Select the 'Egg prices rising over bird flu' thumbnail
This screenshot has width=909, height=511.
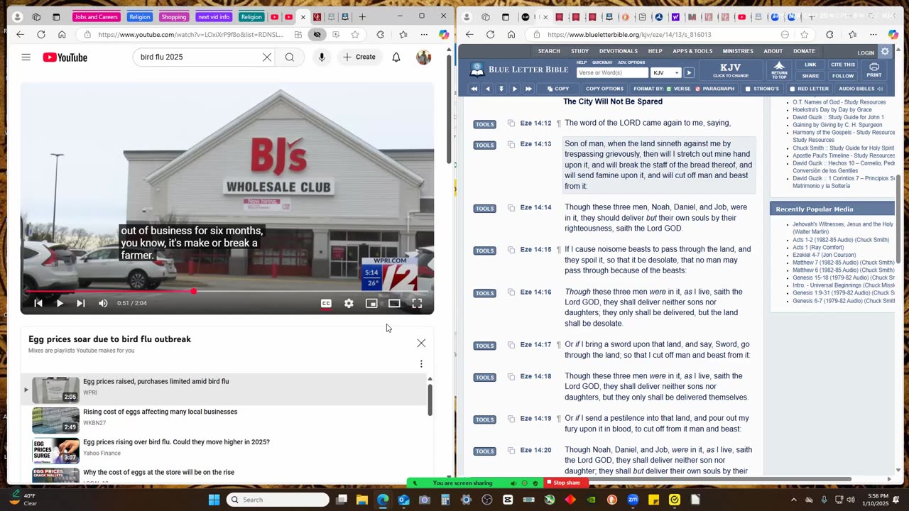(55, 451)
